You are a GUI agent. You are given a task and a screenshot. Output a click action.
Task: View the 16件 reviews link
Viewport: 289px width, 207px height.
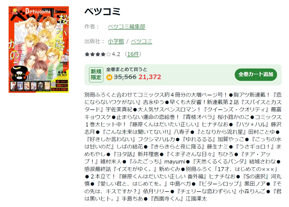(x=133, y=54)
